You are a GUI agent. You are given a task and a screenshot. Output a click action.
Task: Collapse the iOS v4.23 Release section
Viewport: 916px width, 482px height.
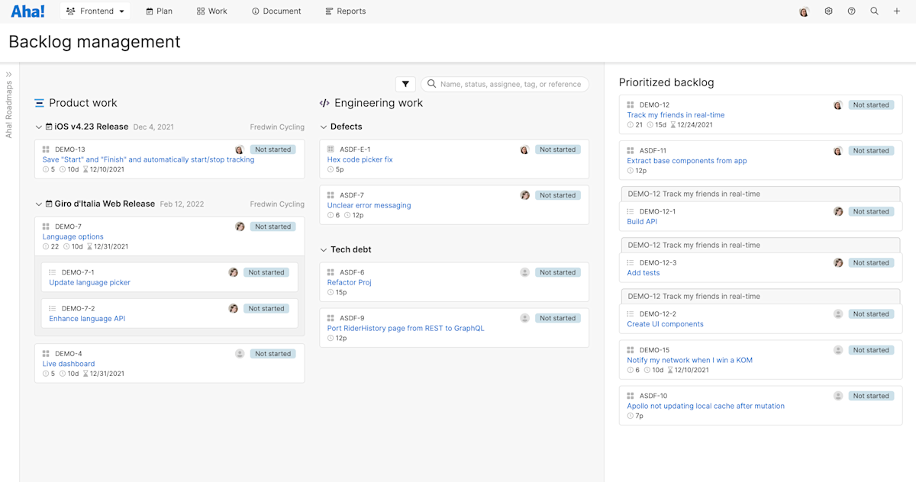coord(38,127)
